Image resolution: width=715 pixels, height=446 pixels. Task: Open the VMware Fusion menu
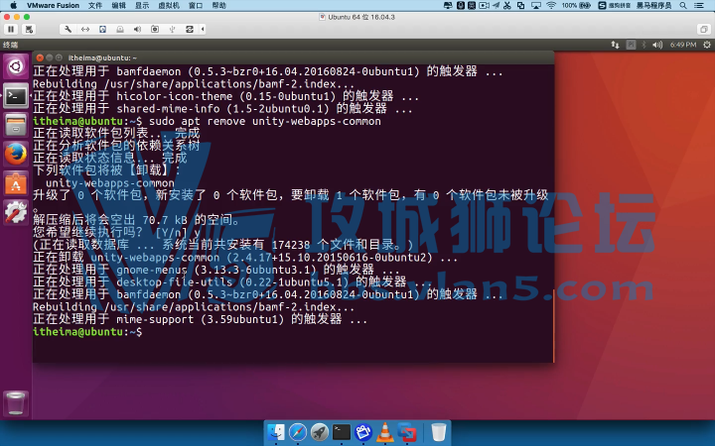[x=53, y=6]
